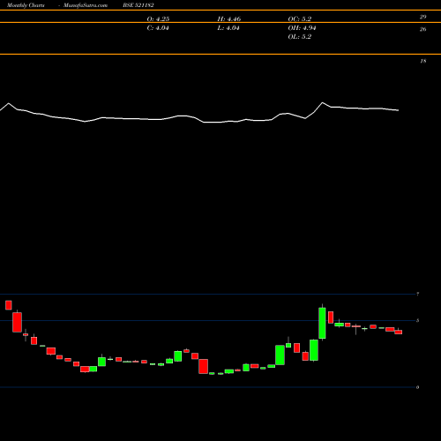Click the 'OL: 5.2' value
Viewport: 441px width, 441px height.
click(x=300, y=37)
